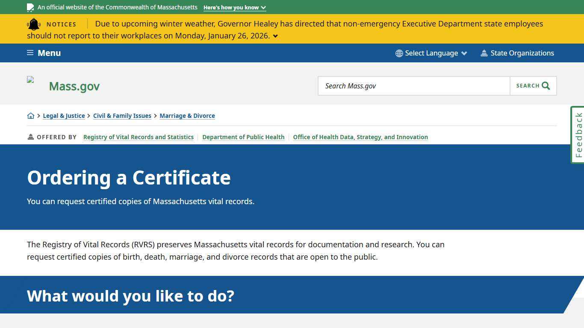Click the State Organizations building icon
This screenshot has width=584, height=328.
[484, 53]
